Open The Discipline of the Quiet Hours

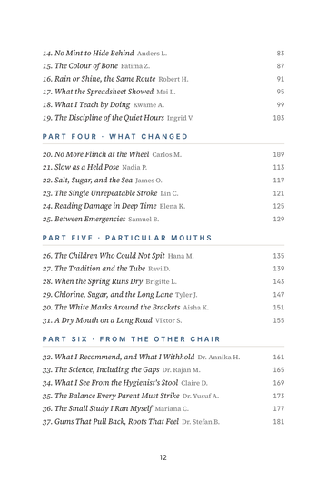pos(163,118)
